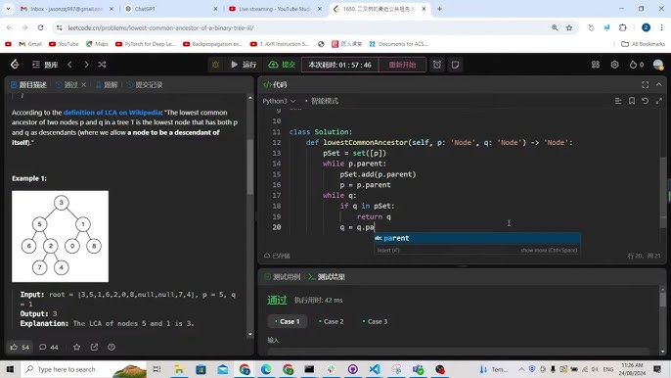This screenshot has height=378, width=671.
Task: Favorite the problem with star icon
Action: [x=76, y=347]
